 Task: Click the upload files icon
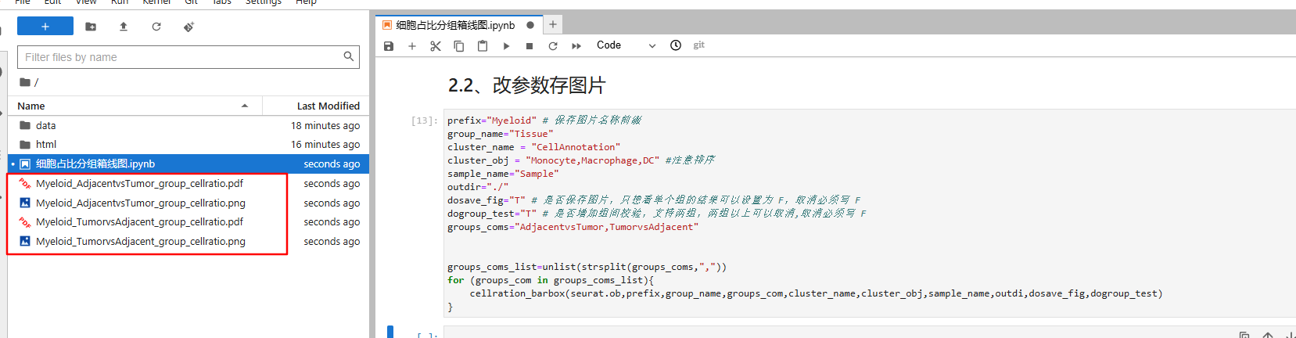pos(124,27)
